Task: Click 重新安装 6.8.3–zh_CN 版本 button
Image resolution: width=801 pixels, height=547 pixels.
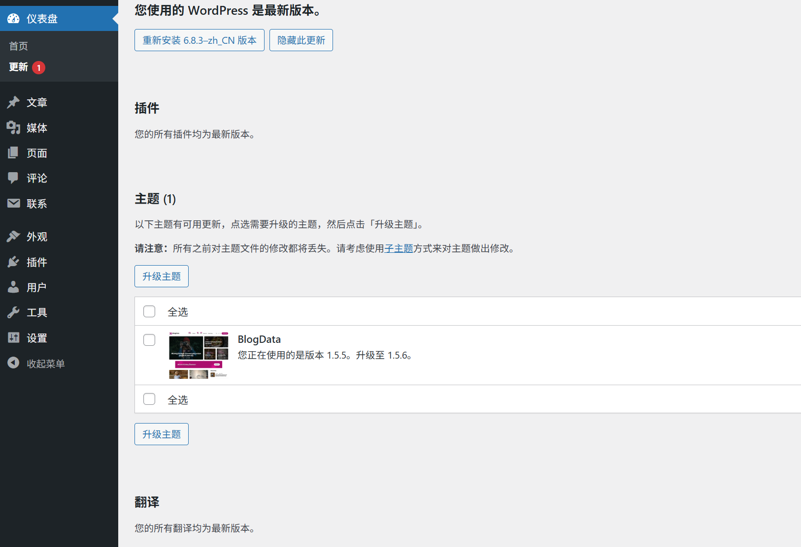Action: [200, 40]
